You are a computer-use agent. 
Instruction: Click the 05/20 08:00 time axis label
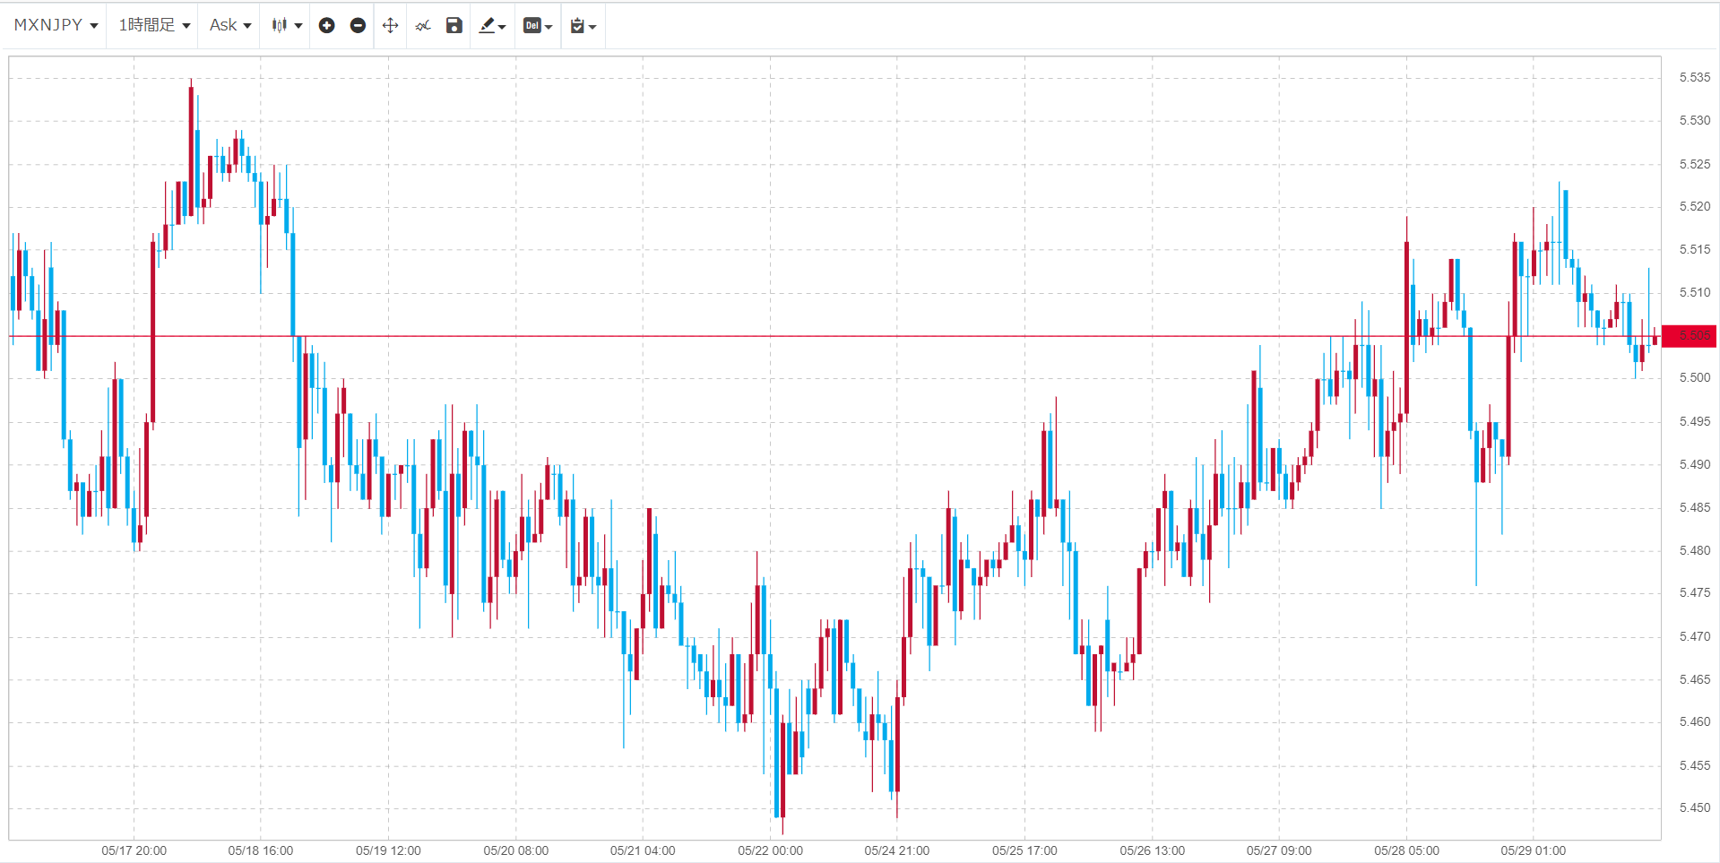pyautogui.click(x=516, y=851)
